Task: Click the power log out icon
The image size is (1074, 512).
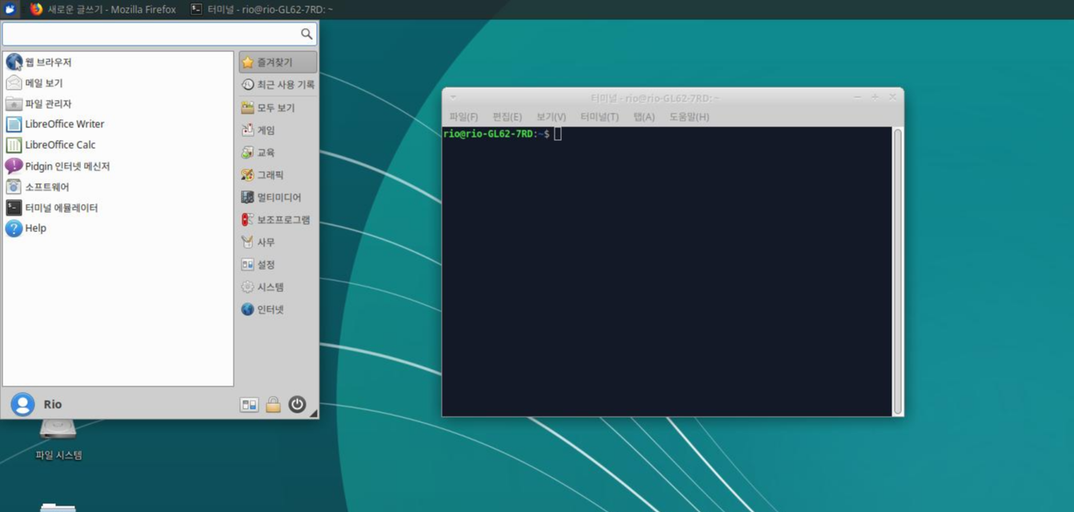Action: [297, 405]
